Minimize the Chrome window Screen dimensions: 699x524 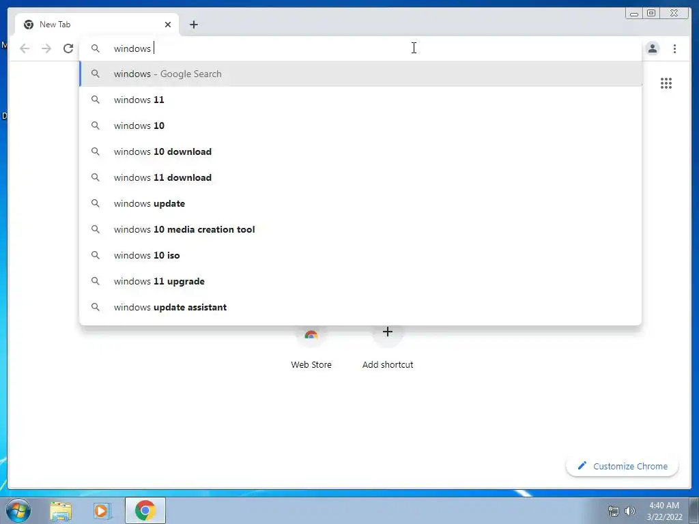[x=633, y=14]
